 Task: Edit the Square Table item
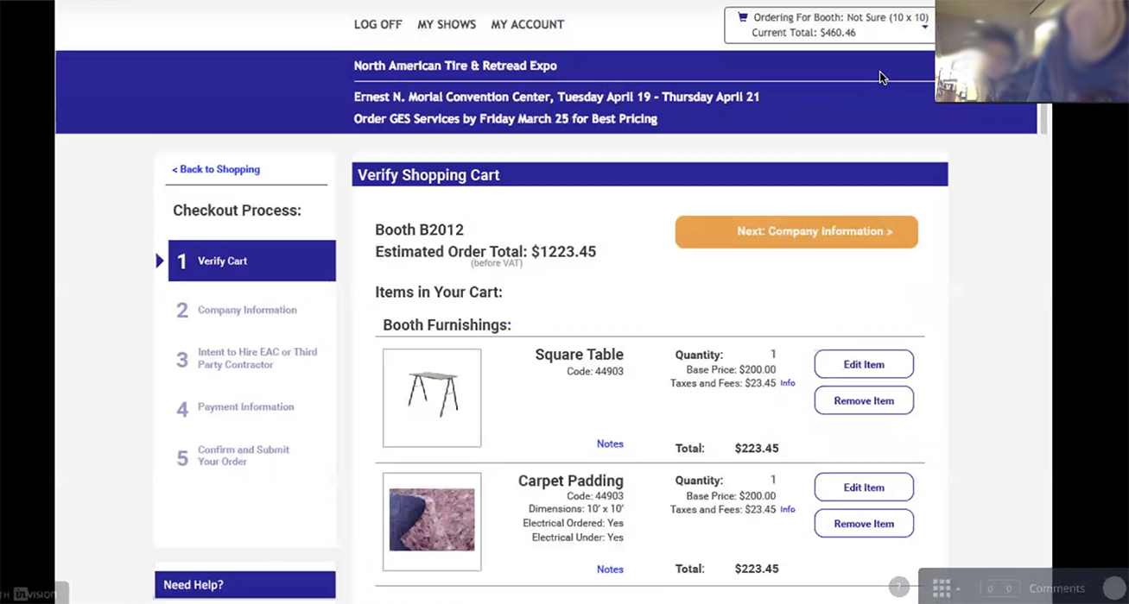coord(864,364)
